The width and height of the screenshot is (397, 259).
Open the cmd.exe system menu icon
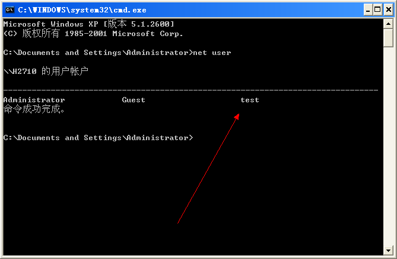pos(9,10)
